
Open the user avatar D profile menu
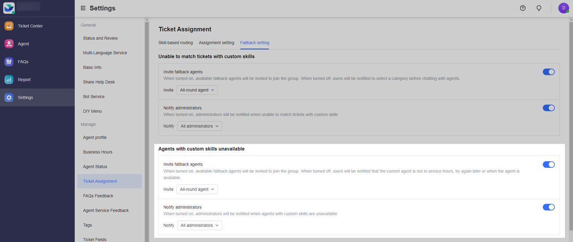click(563, 8)
